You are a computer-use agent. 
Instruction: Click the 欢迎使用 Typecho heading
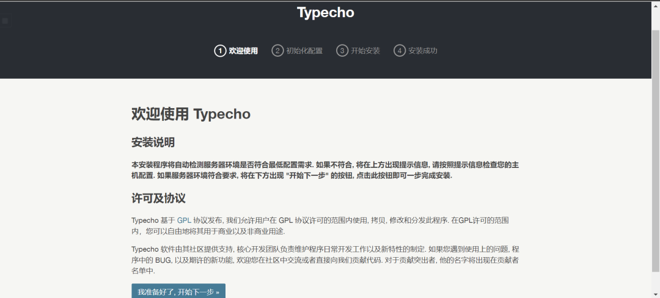(x=191, y=114)
